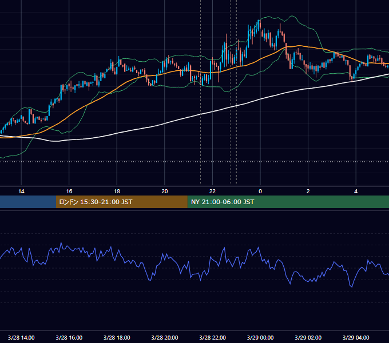Click the NY 21:00-06:00 JST session bar
This screenshot has height=343, width=389.
tap(288, 202)
